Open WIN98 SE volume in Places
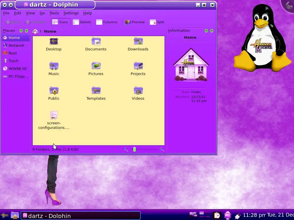294x220 pixels. pyautogui.click(x=16, y=69)
